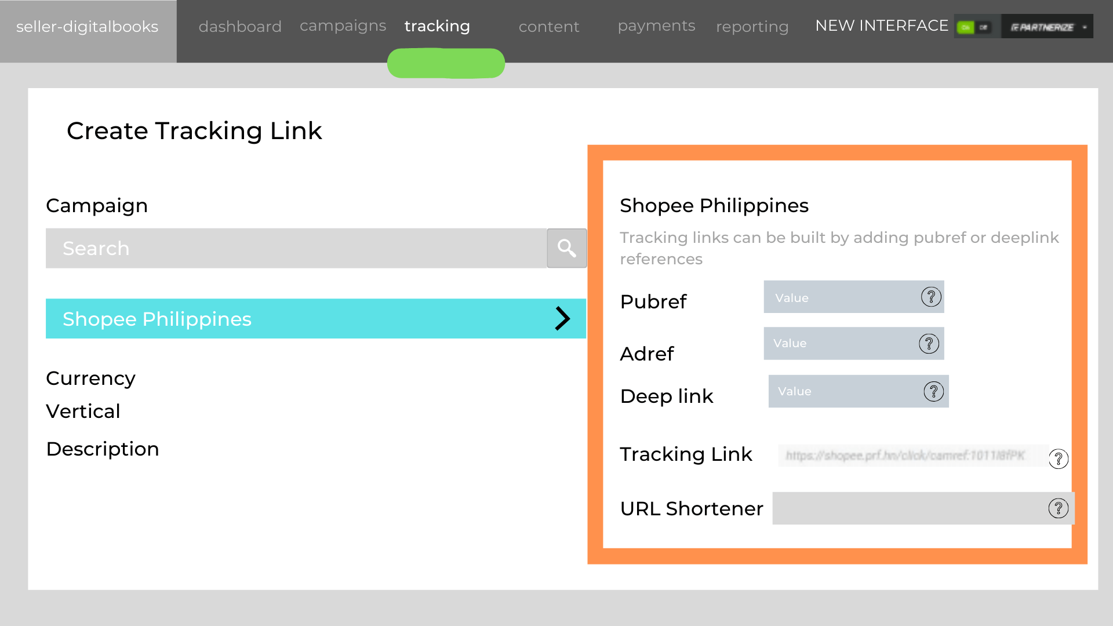Click the campaigns menu item
Image resolution: width=1113 pixels, height=626 pixels.
pos(343,26)
